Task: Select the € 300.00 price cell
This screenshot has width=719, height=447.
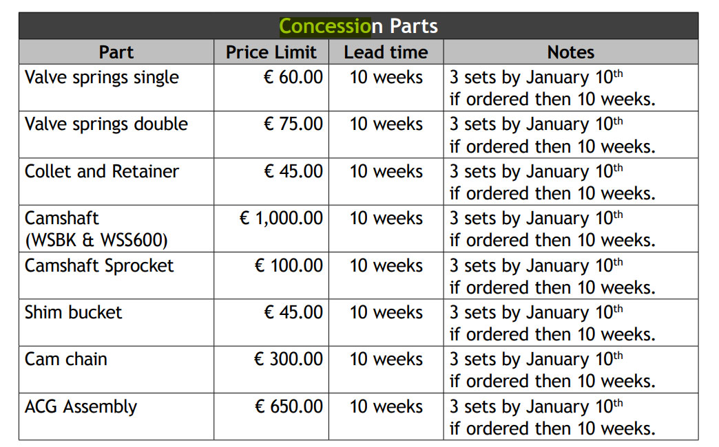Action: 271,369
